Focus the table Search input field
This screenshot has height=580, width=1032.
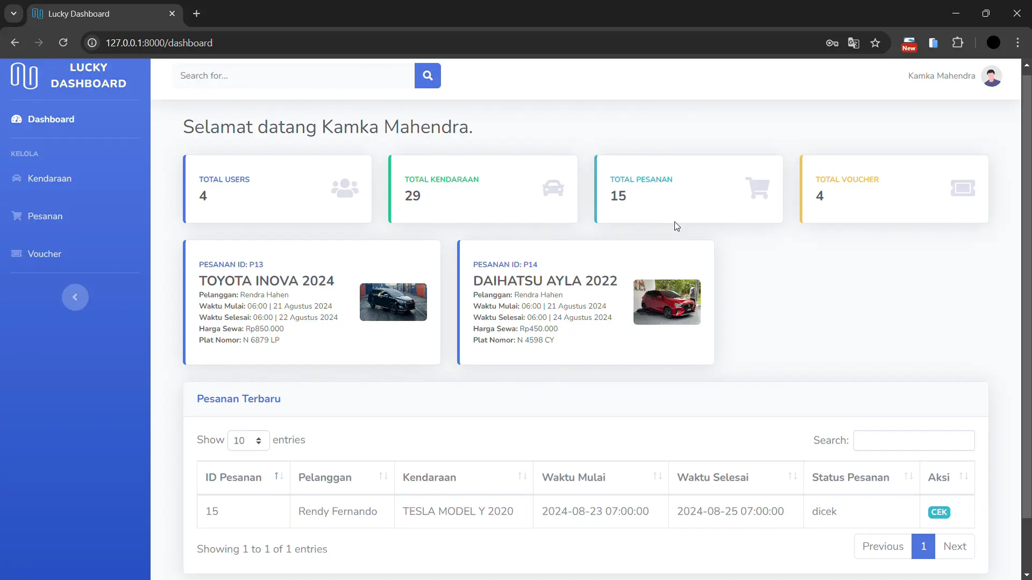point(914,441)
